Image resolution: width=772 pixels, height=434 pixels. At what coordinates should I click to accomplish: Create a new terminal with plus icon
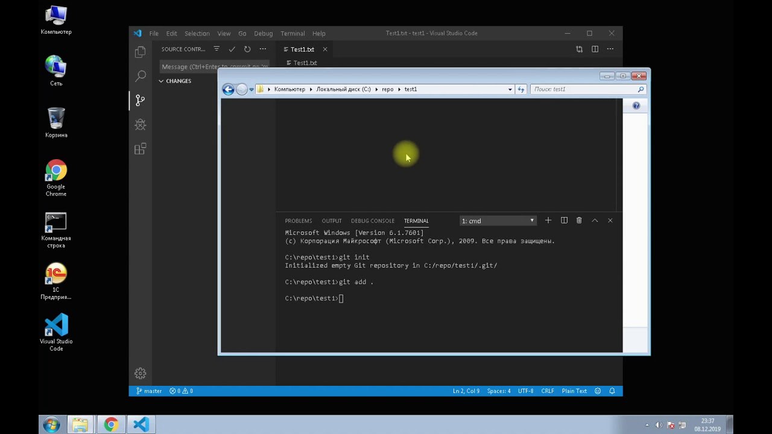click(x=548, y=221)
